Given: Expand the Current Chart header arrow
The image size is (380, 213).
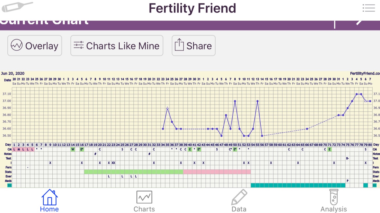Looking at the screenshot, I should [359, 22].
